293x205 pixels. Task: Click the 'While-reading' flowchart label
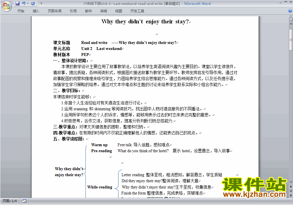click(100, 187)
